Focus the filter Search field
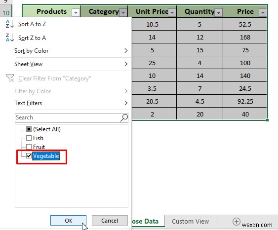Image resolution: width=278 pixels, height=230 pixels. pyautogui.click(x=72, y=117)
